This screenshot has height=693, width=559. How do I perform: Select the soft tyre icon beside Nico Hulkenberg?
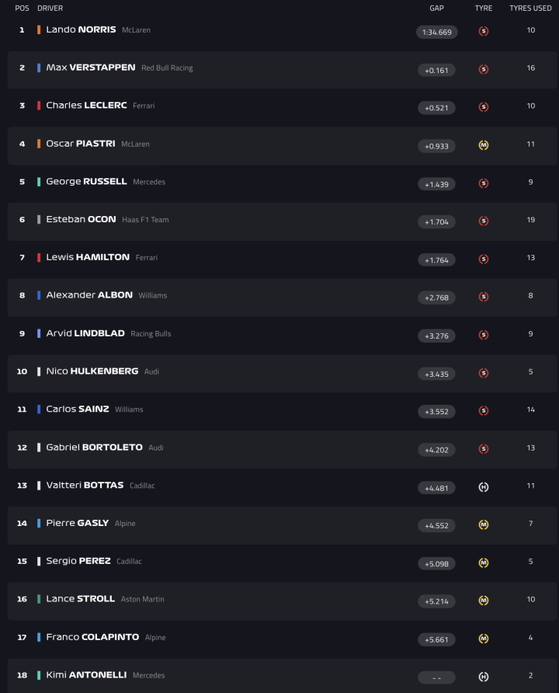click(x=484, y=374)
